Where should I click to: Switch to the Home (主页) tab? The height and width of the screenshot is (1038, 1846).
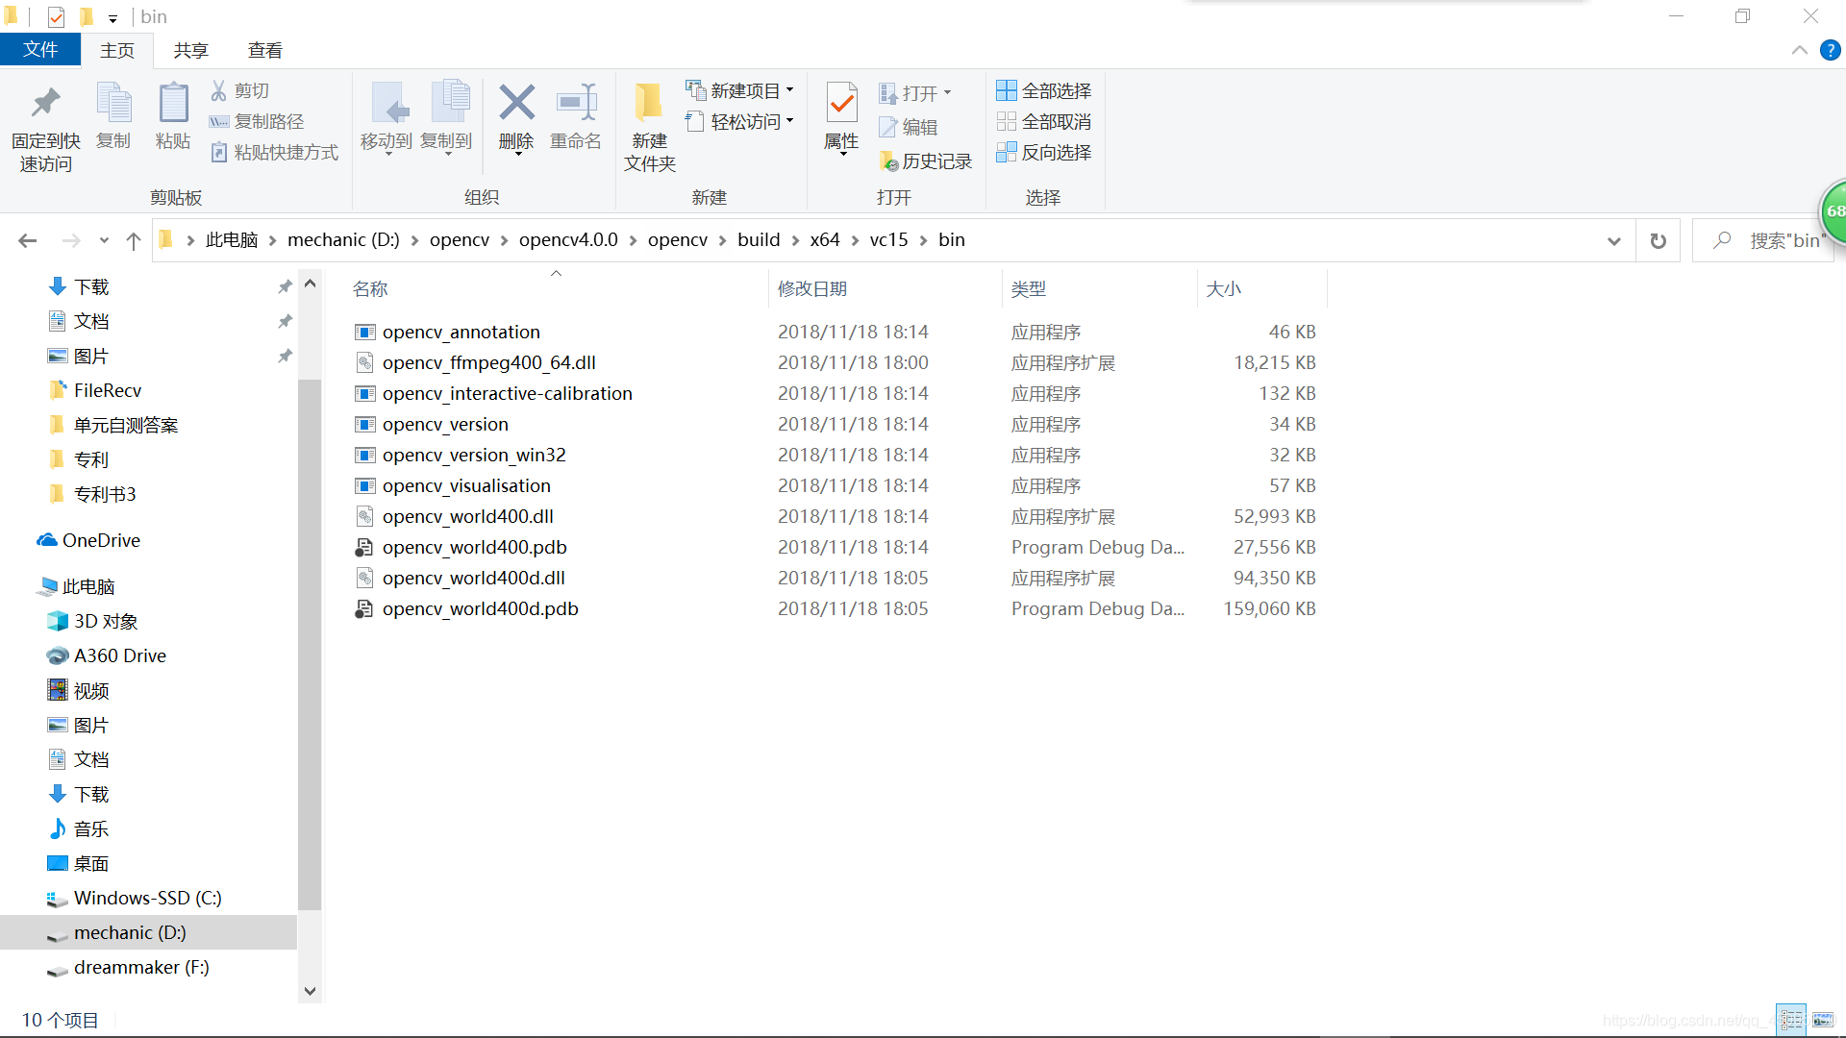coord(117,50)
